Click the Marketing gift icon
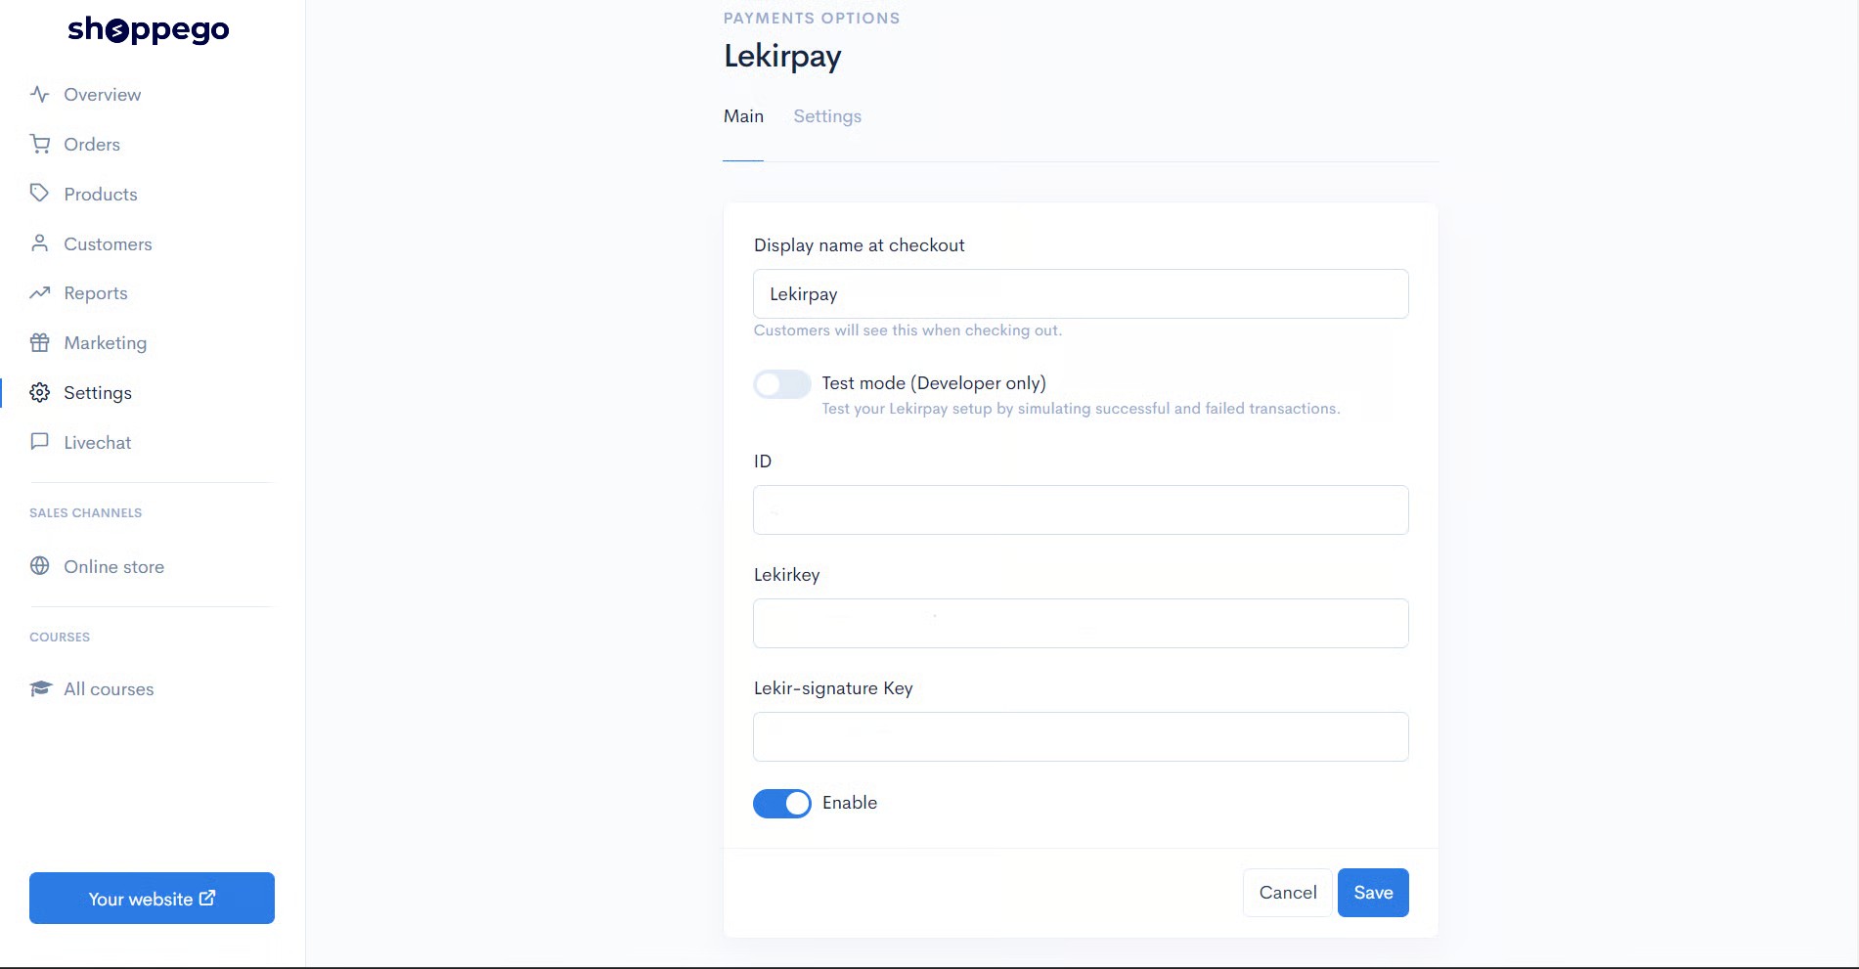 tap(39, 343)
